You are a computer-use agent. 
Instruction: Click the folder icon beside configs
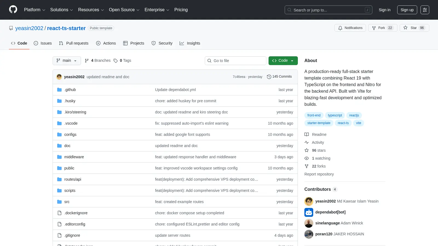[59, 134]
